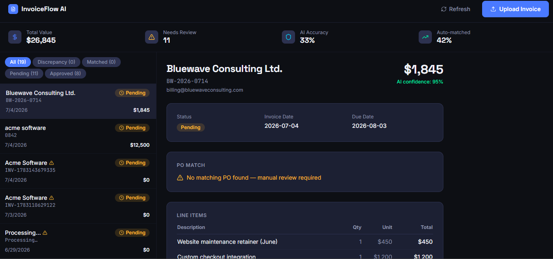
Task: Upload a new invoice
Action: tap(516, 9)
